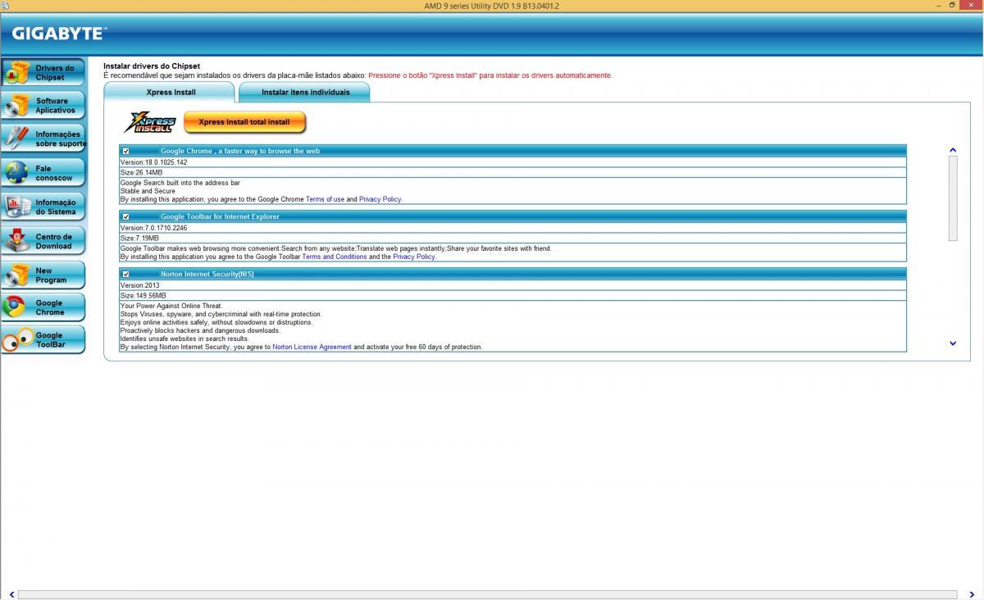Click Google Toolbar for Internet Explorer header
The image size is (984, 600).
512,216
